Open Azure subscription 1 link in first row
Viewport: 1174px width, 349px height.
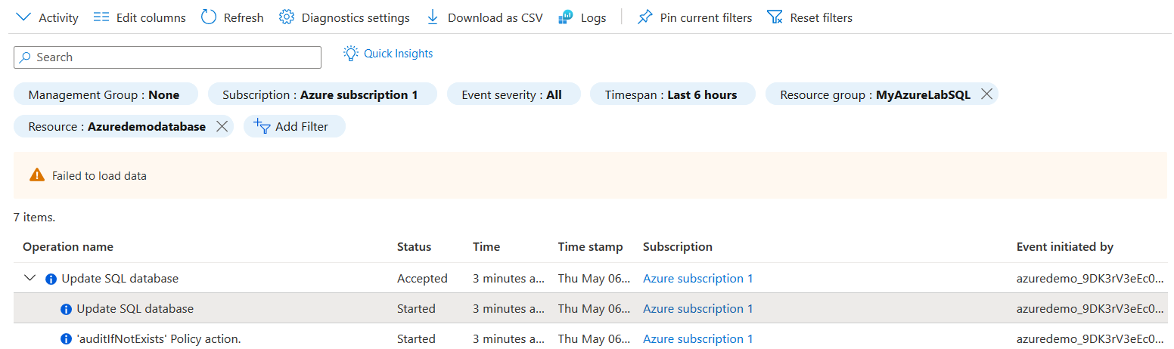point(697,279)
